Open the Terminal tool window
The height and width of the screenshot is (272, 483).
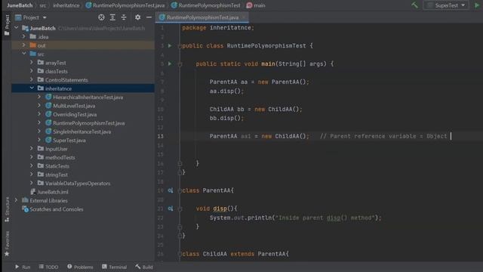click(114, 267)
